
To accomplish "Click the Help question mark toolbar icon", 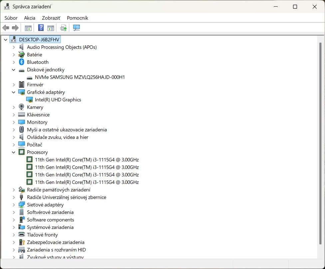I will (41, 28).
